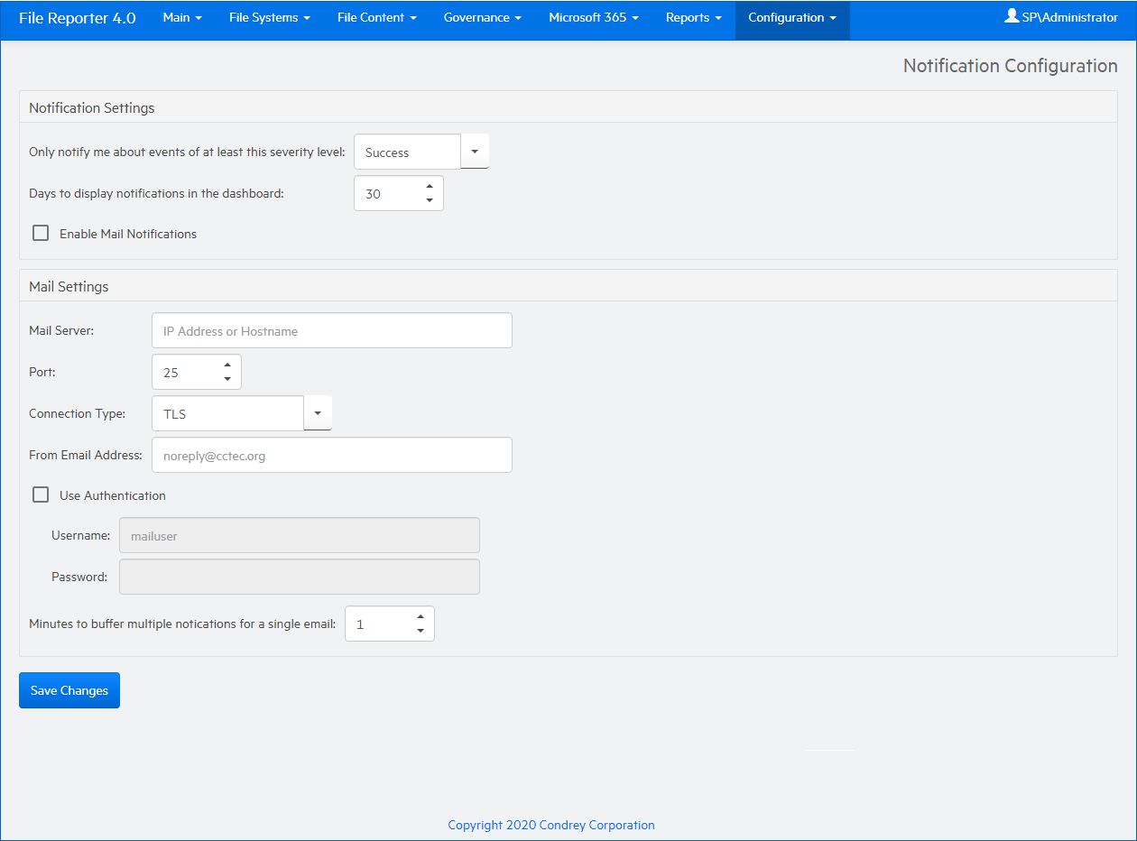Open the Reports menu
The width and height of the screenshot is (1137, 841).
[x=693, y=18]
